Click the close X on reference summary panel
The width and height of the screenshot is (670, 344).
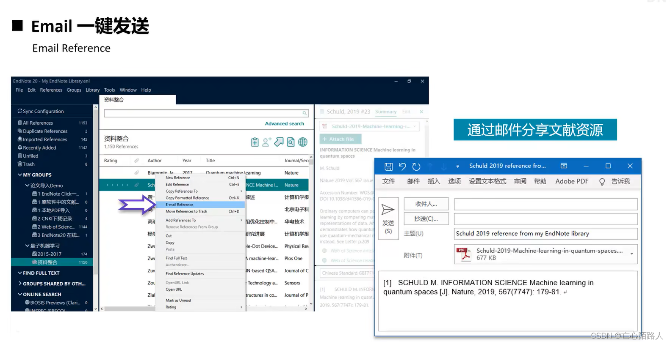[421, 112]
